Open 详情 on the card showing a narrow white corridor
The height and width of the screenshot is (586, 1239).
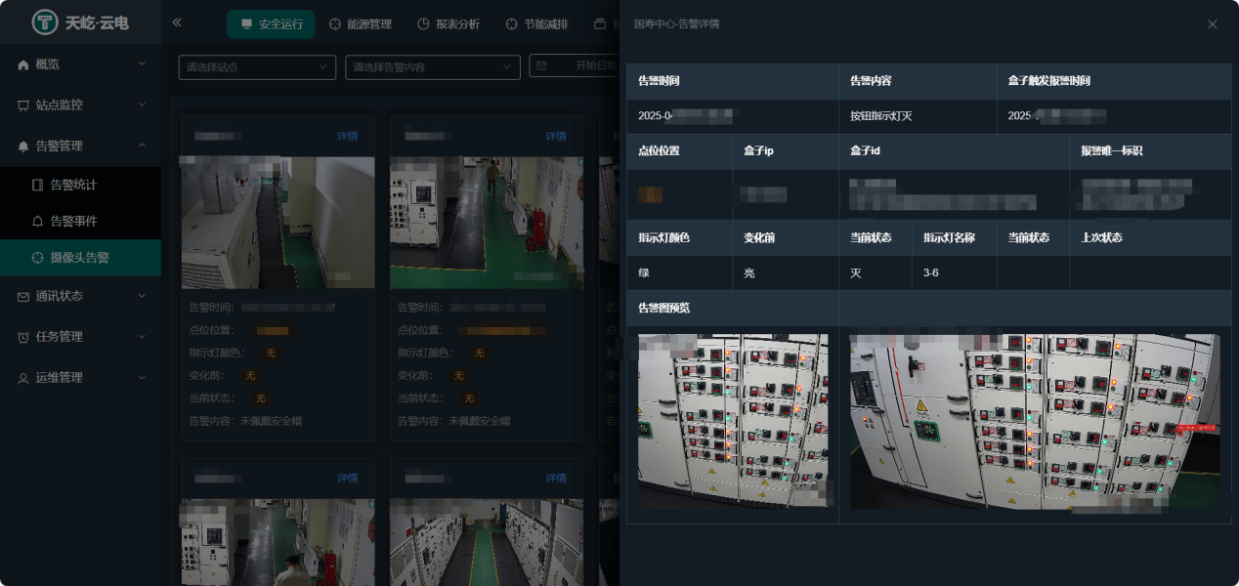(347, 137)
